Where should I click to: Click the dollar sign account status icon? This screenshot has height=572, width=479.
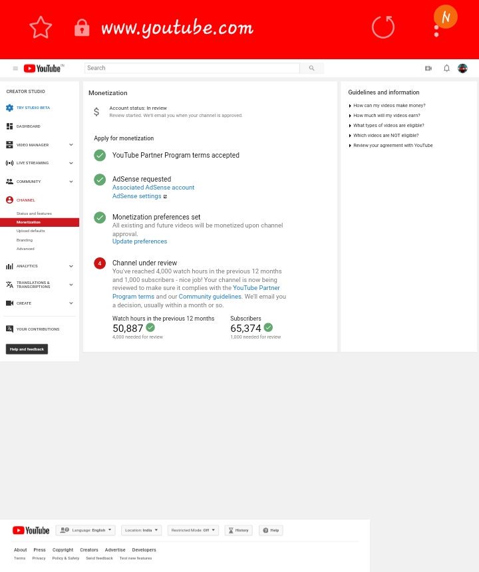[96, 112]
